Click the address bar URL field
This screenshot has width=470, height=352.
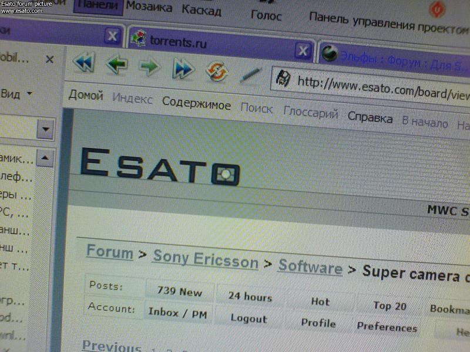click(371, 86)
